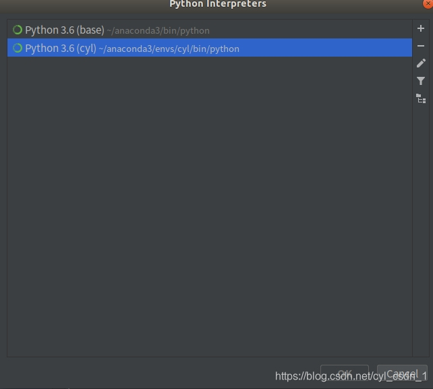433x389 pixels.
Task: Close the Python Interpreters dialog window
Action: (428, 3)
